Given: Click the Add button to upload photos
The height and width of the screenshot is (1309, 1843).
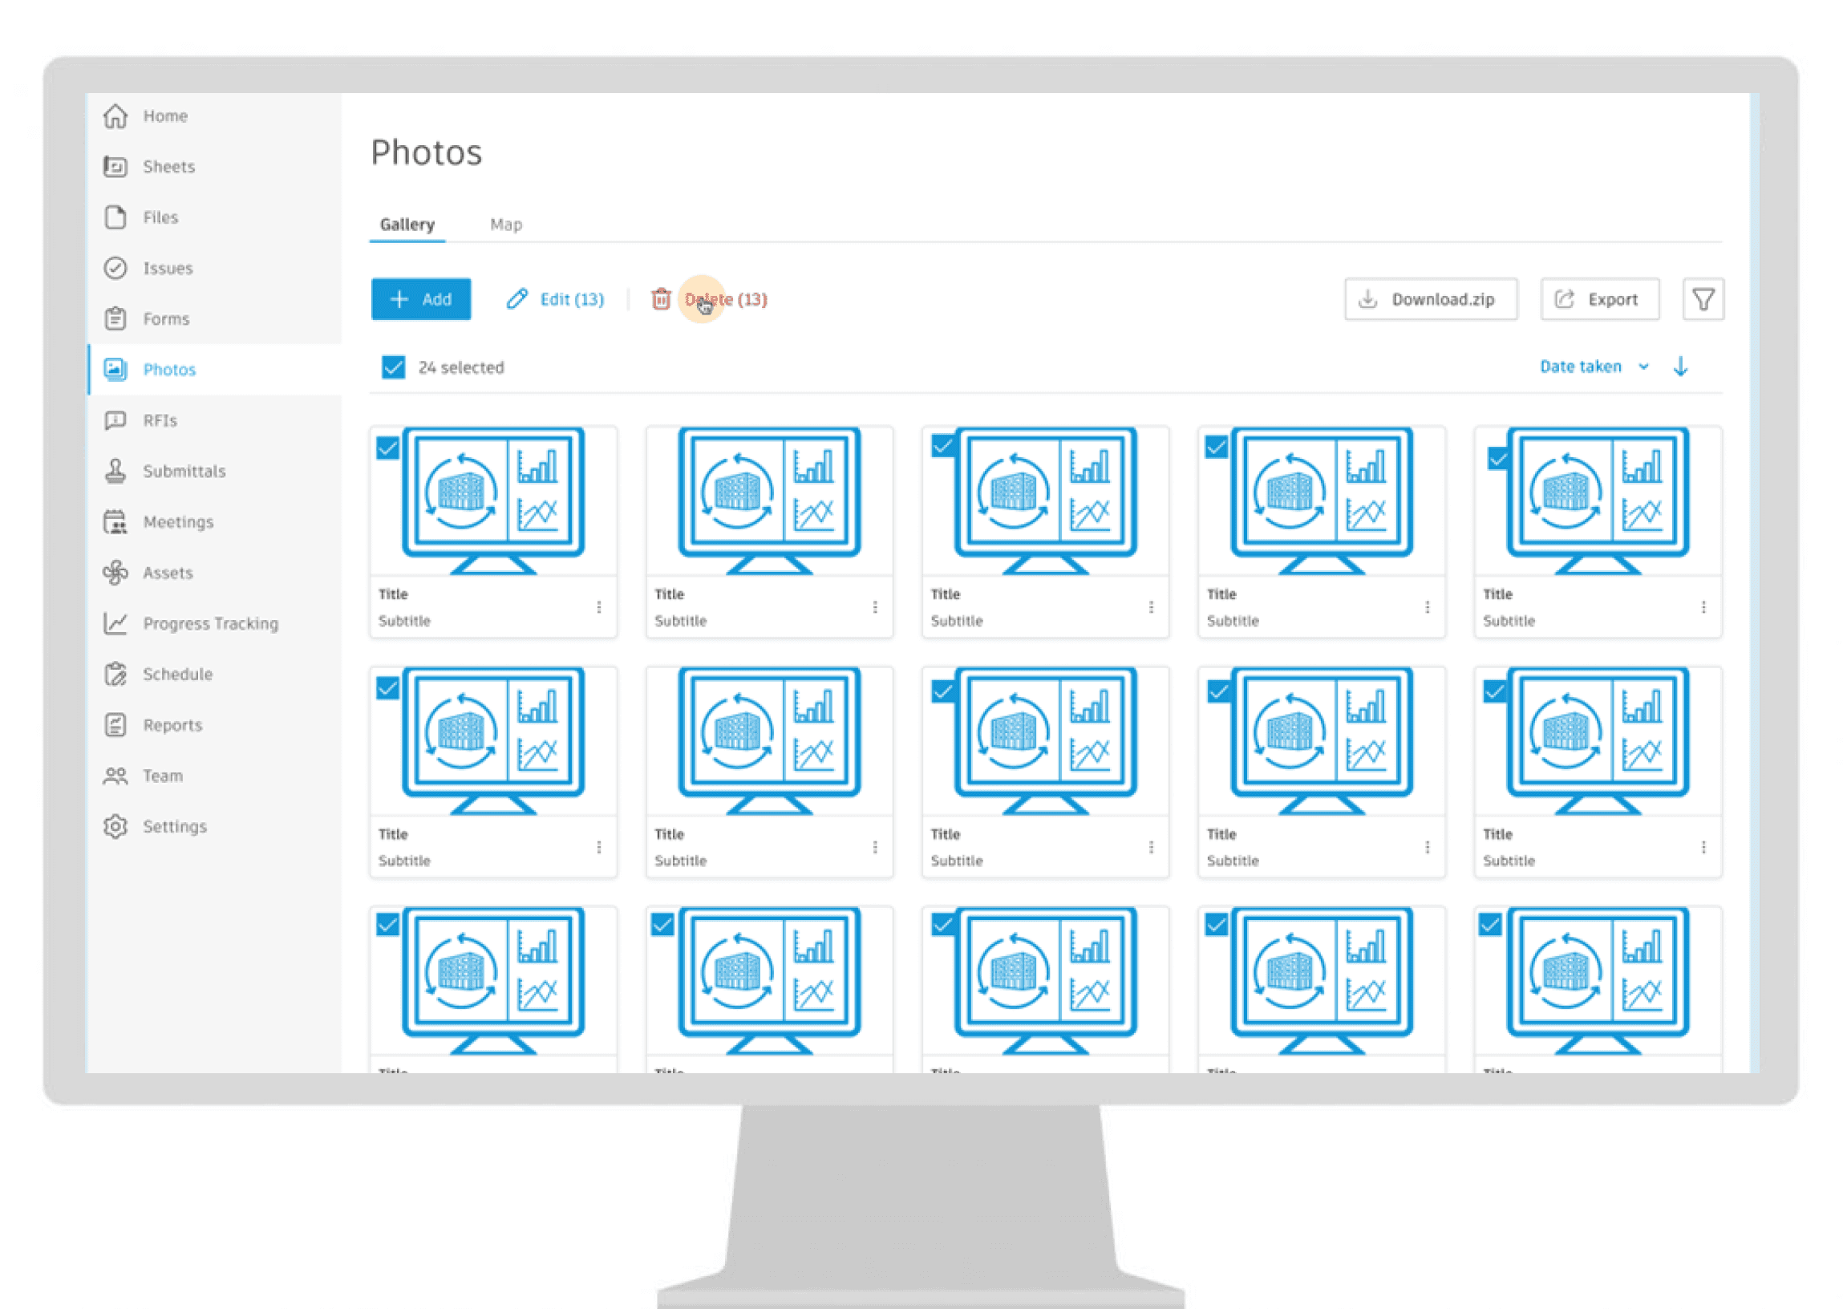Looking at the screenshot, I should [x=421, y=299].
